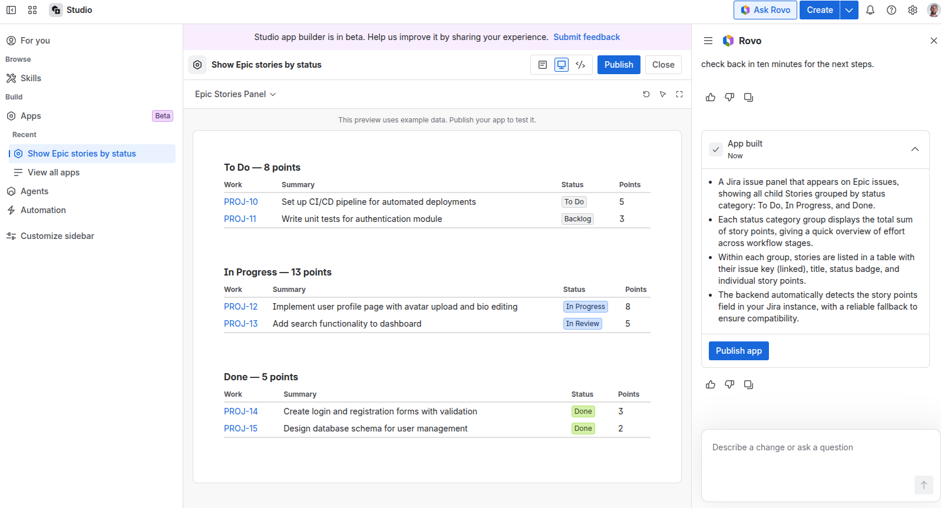Click thumbs up below the Publish app button
The width and height of the screenshot is (941, 508).
(711, 384)
